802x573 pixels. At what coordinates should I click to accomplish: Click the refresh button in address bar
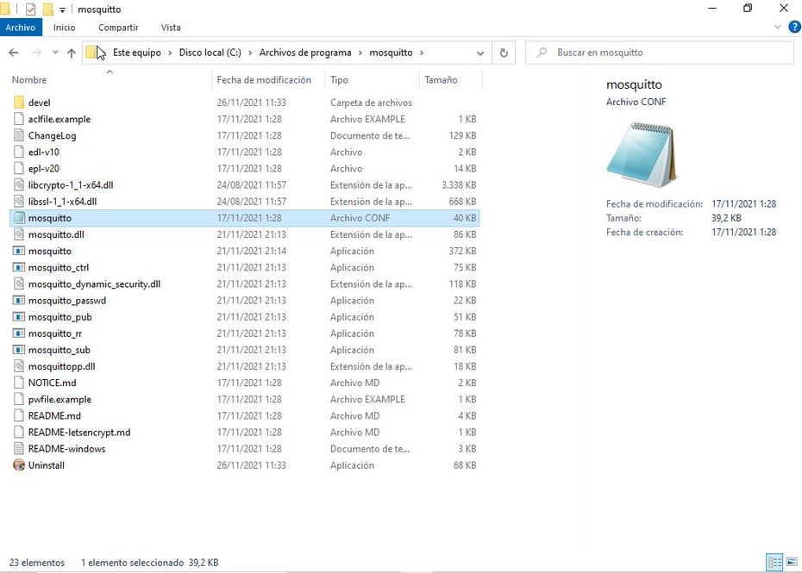point(504,53)
